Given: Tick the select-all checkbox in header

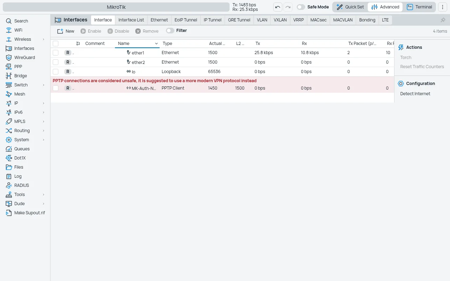Looking at the screenshot, I should (x=56, y=44).
